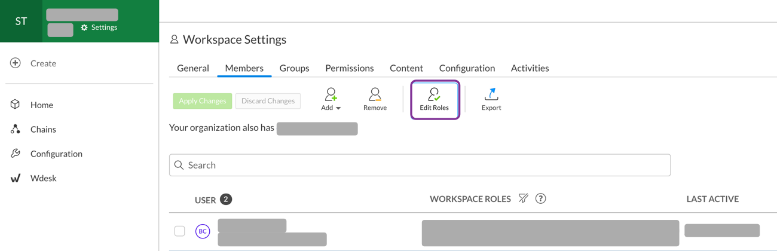The width and height of the screenshot is (777, 251).
Task: Go to Home in sidebar
Action: 41,105
